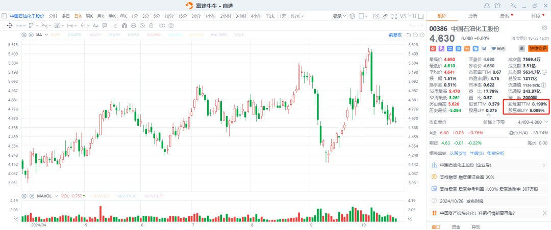Select the 周K weekly chart tab

tap(89, 16)
